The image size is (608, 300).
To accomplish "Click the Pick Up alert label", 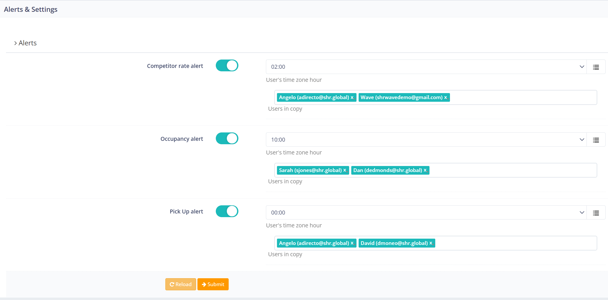I will coord(186,212).
